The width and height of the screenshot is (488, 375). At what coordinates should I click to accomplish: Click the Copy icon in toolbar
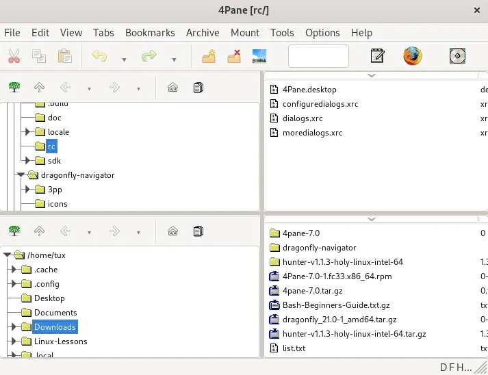click(x=39, y=56)
